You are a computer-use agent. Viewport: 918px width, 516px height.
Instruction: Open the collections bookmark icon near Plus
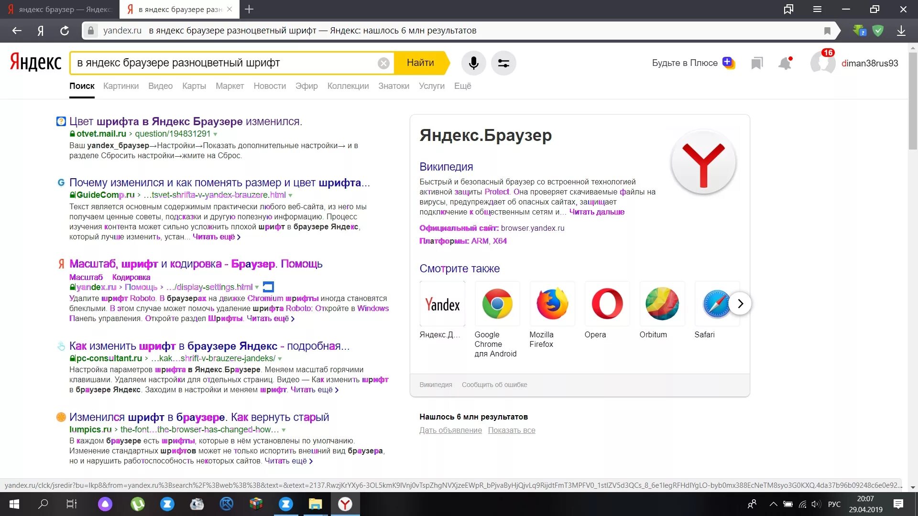(756, 63)
